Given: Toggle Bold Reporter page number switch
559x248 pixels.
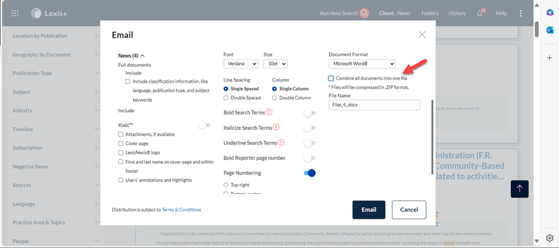Looking at the screenshot, I should tap(309, 158).
